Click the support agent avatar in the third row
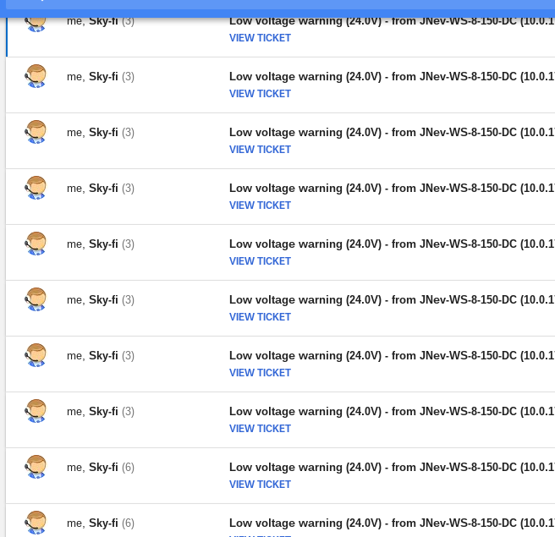 coord(36,132)
